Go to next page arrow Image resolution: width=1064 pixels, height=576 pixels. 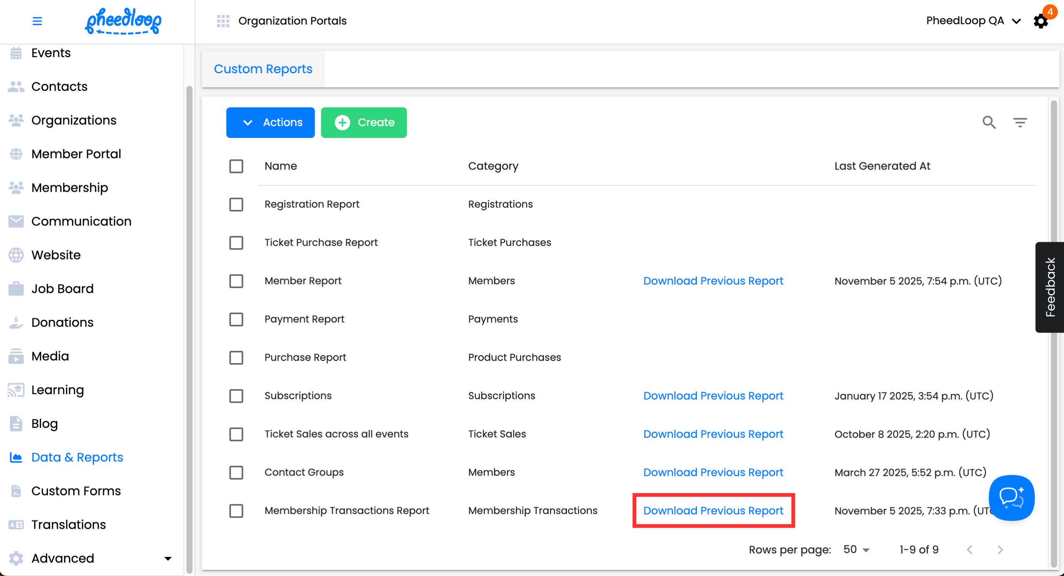point(1000,550)
